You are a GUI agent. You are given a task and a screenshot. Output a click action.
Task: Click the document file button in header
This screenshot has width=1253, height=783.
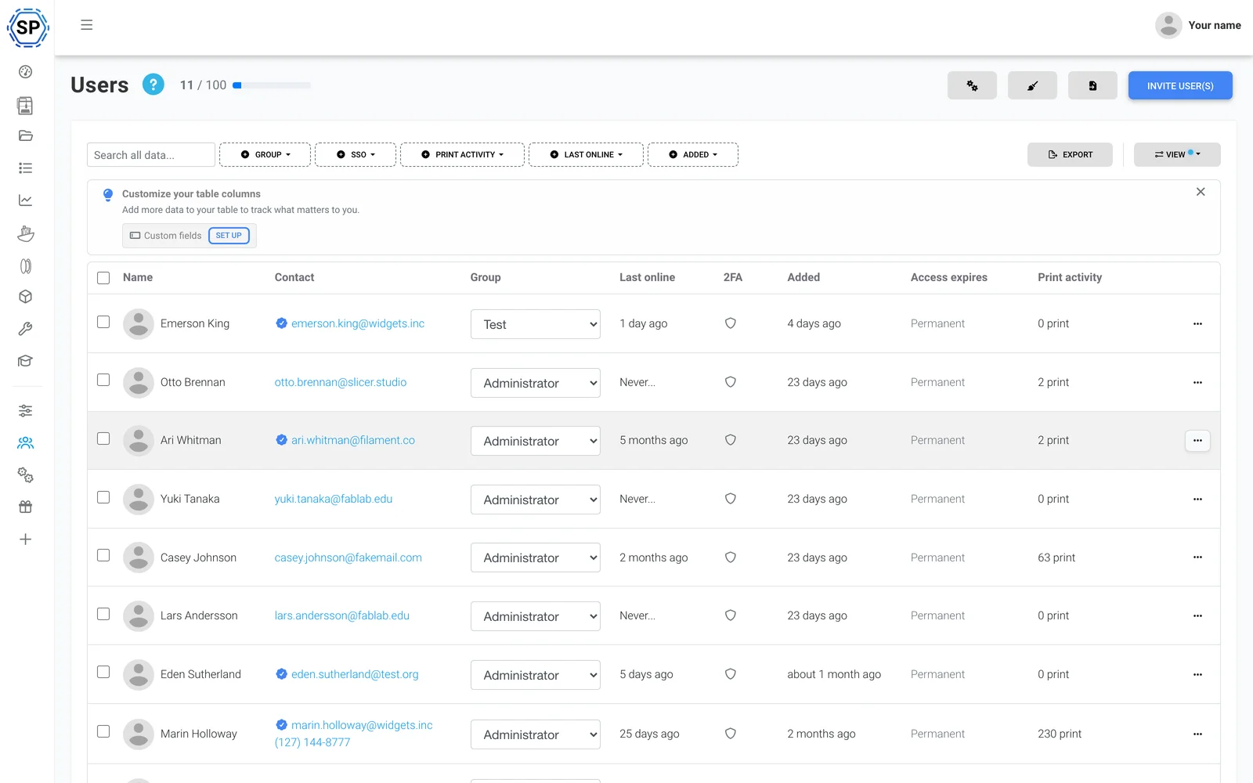[x=1092, y=85]
